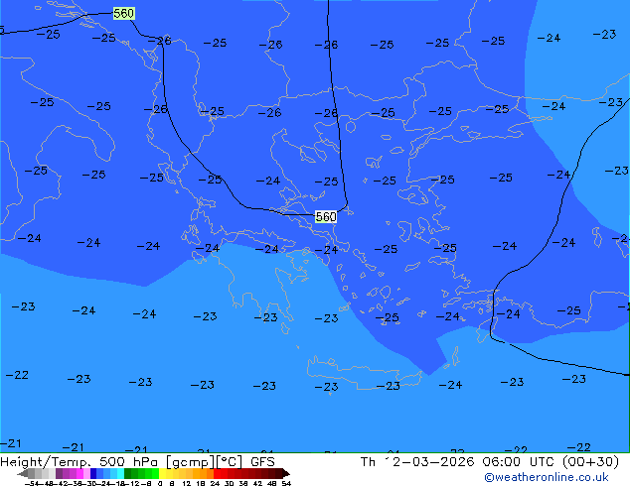Click the GFS model label in the title

(x=262, y=462)
